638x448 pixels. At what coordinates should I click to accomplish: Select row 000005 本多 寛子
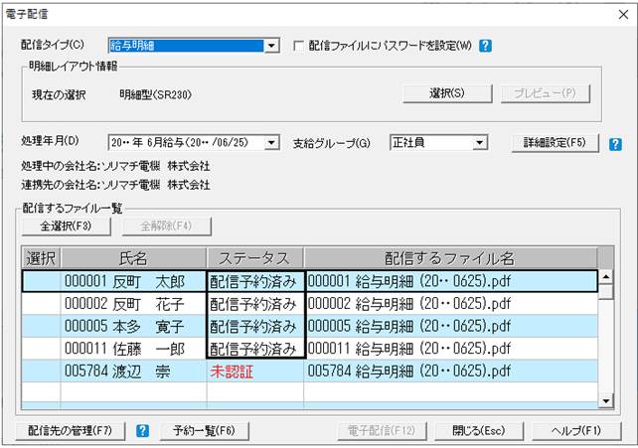click(310, 326)
